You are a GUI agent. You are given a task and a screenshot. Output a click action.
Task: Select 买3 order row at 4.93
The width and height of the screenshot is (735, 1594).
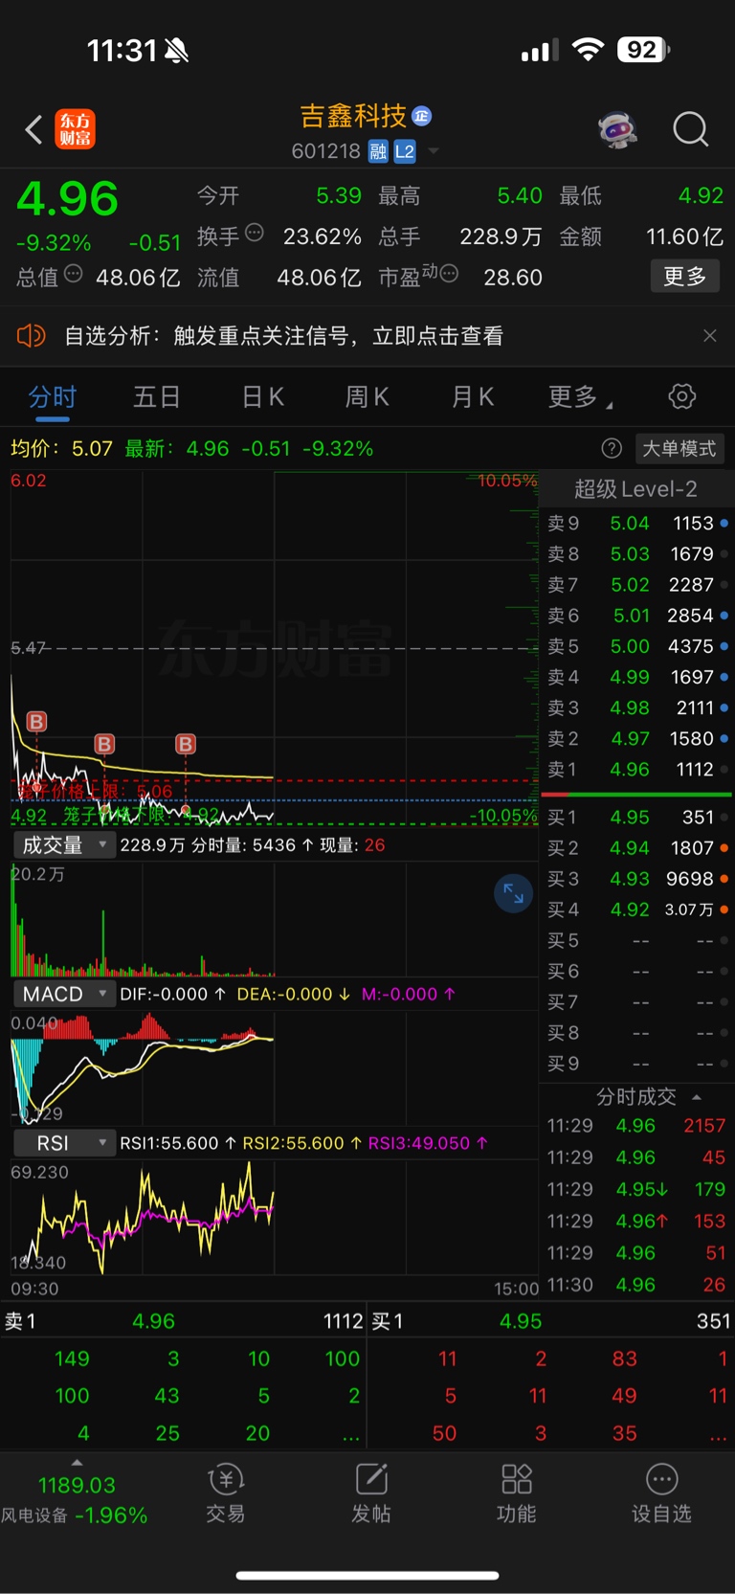click(x=636, y=879)
